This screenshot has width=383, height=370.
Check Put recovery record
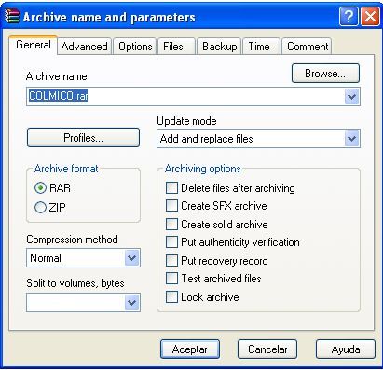click(216, 261)
